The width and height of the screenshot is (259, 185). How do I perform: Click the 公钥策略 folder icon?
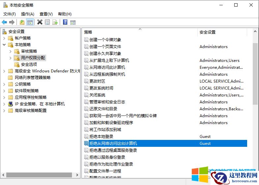click(11, 84)
